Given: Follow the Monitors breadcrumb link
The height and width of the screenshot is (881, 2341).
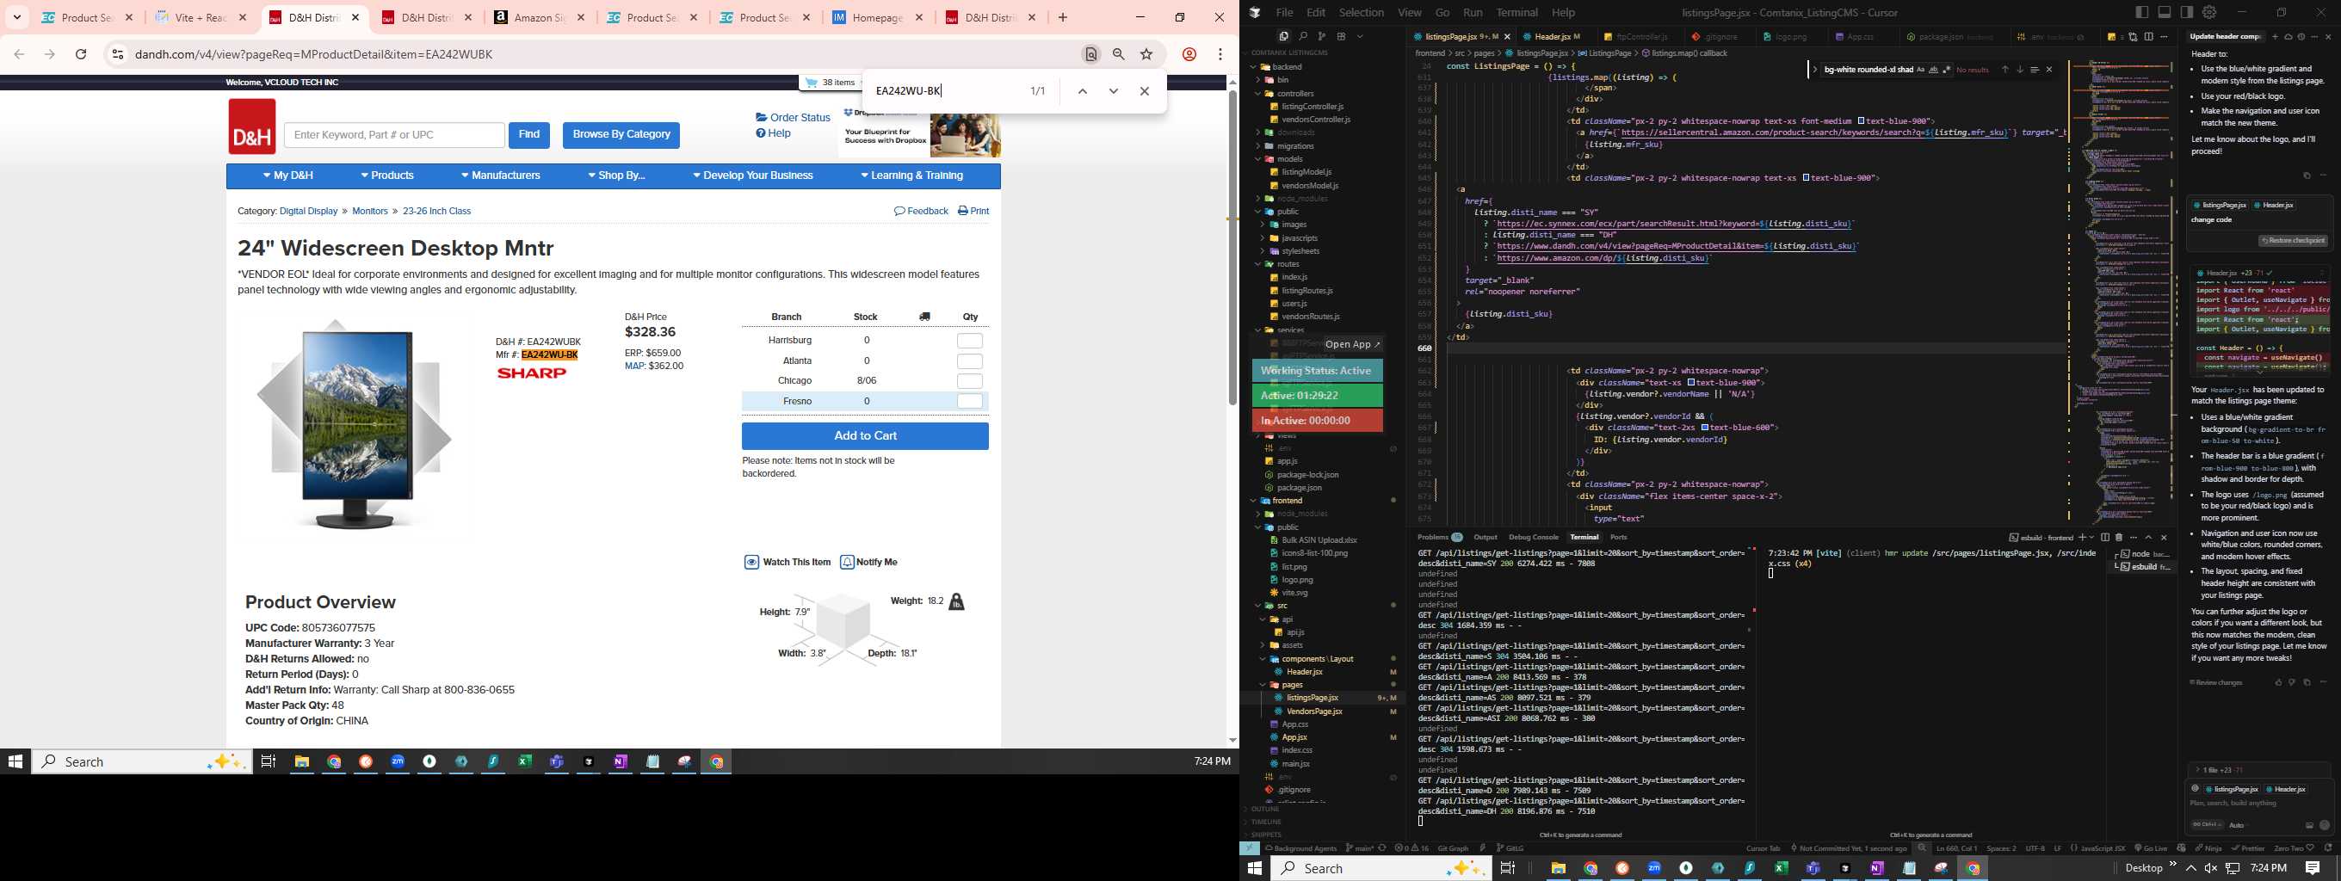Looking at the screenshot, I should (370, 212).
